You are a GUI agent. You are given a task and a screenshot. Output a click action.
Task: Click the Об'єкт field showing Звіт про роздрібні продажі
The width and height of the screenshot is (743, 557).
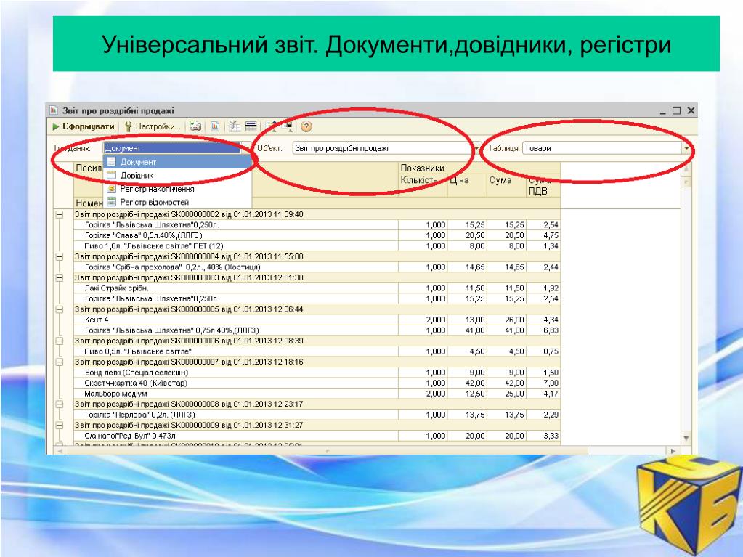382,148
